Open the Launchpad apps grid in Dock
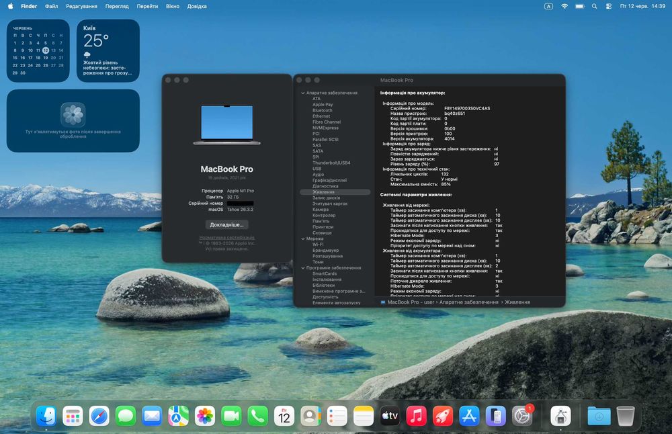This screenshot has height=434, width=672. [x=73, y=416]
